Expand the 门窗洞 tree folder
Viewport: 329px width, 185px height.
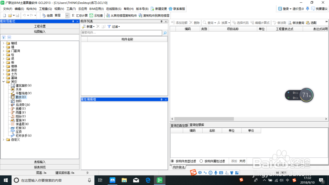tap(3, 51)
